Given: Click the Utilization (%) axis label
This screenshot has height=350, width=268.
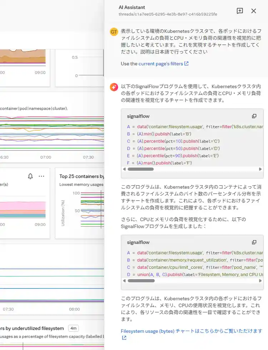Looking at the screenshot, I should click(x=63, y=213).
